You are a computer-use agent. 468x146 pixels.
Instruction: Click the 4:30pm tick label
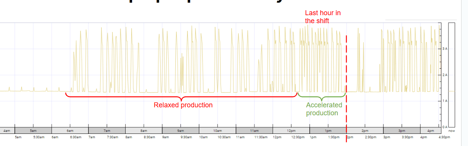(x=444, y=137)
